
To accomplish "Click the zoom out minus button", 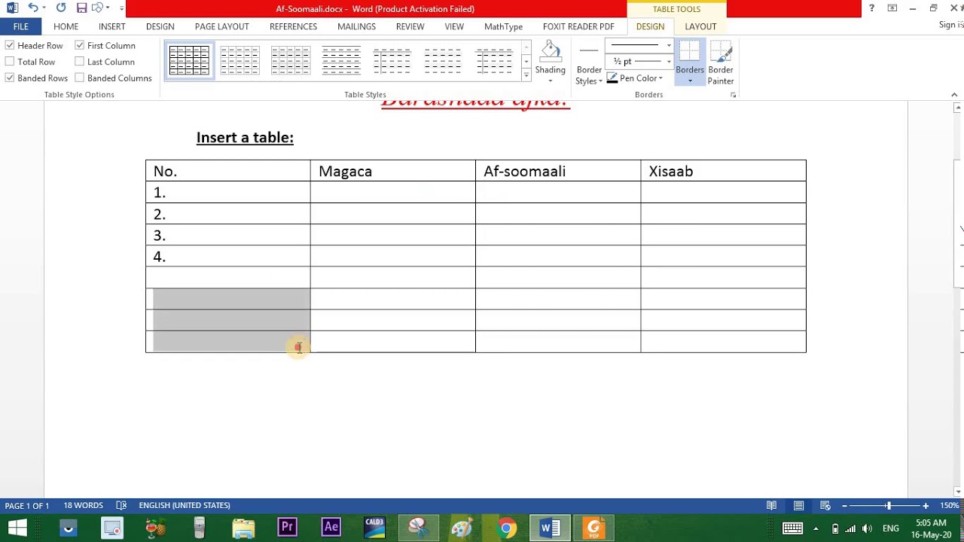I will point(844,506).
